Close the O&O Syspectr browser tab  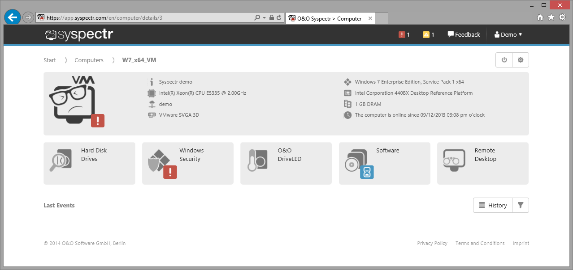click(370, 18)
